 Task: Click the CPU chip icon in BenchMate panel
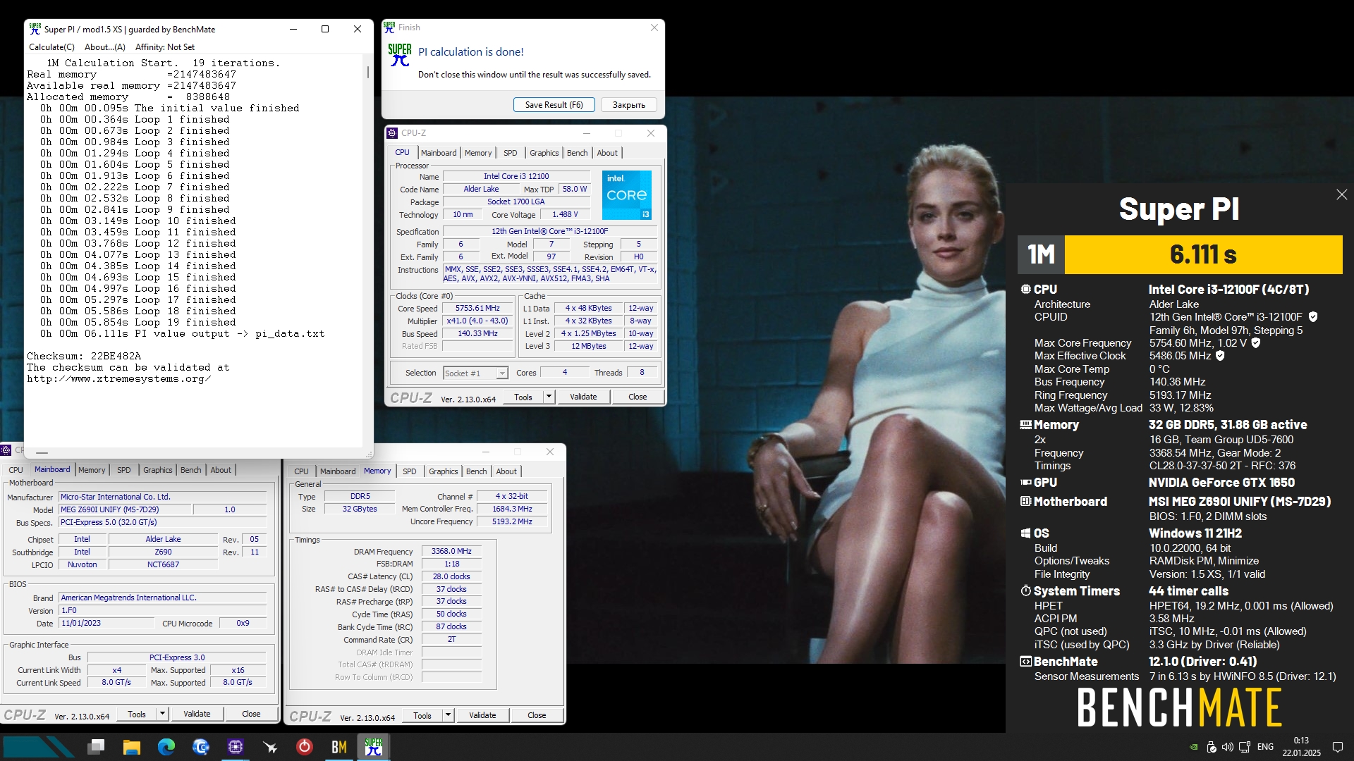[x=1025, y=290]
